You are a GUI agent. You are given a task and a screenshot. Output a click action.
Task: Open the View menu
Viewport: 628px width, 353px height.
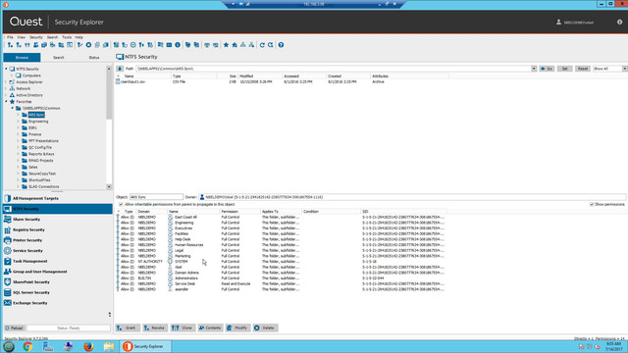click(x=22, y=37)
